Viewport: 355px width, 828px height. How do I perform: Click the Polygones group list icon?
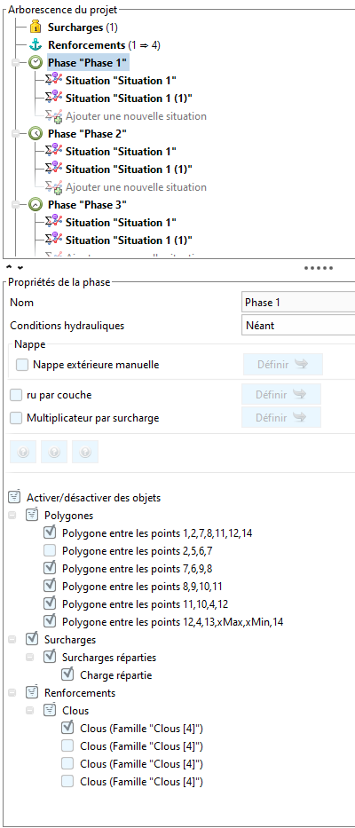click(x=32, y=515)
